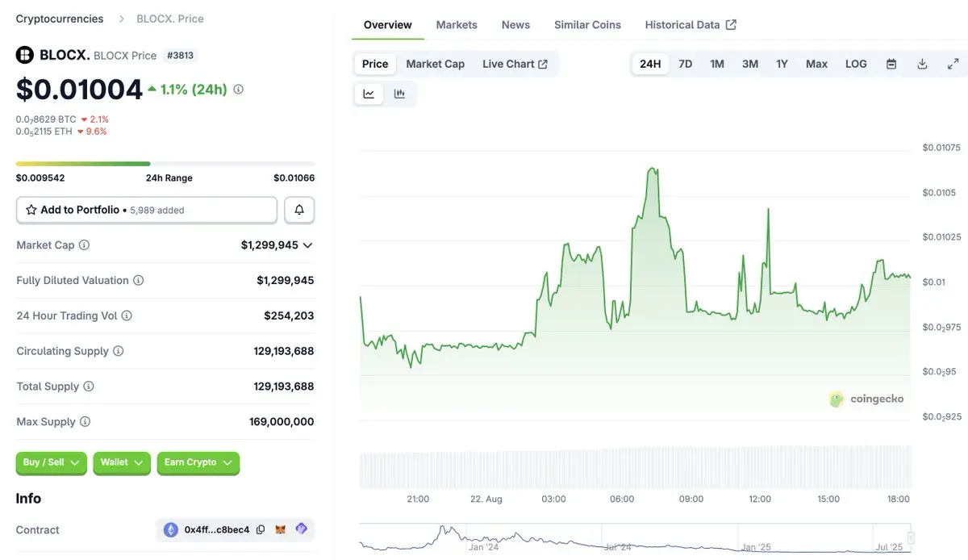This screenshot has width=968, height=560.
Task: Select the 24H time range
Action: coord(650,64)
